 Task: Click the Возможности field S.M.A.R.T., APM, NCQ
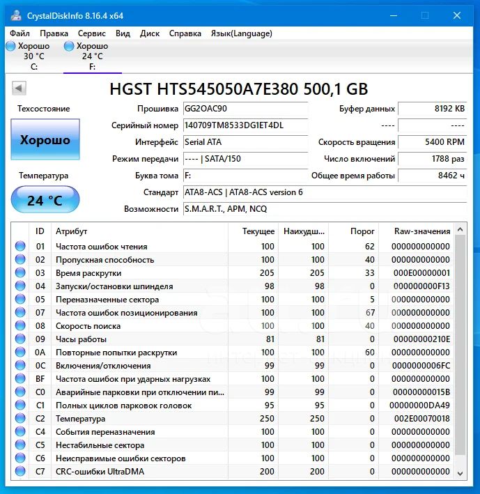[x=325, y=209]
